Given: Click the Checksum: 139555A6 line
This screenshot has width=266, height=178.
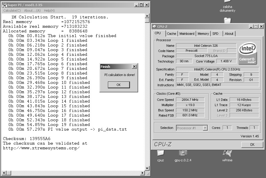Looking at the screenshot, I should pyautogui.click(x=27, y=139).
